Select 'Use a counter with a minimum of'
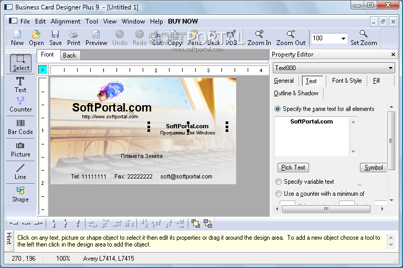The image size is (403, 268). click(x=278, y=194)
